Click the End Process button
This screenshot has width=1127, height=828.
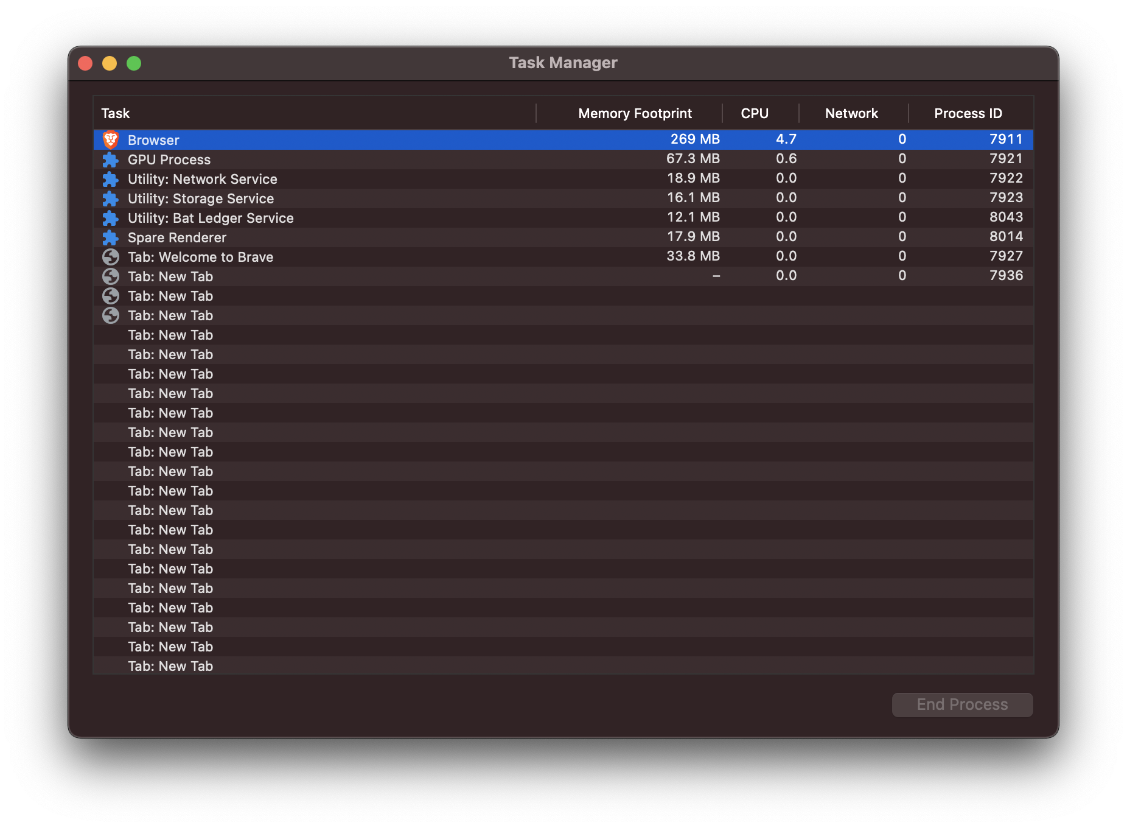(962, 704)
